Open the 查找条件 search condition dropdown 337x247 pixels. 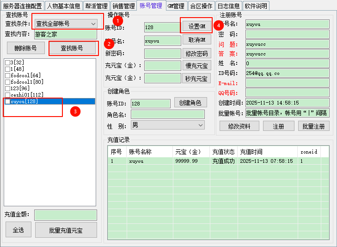66,24
